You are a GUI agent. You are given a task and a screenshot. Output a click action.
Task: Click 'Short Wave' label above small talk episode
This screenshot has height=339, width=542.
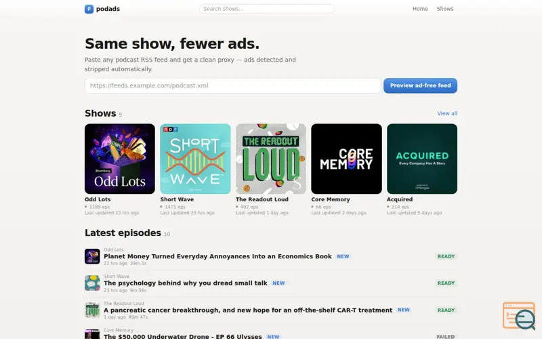117,277
